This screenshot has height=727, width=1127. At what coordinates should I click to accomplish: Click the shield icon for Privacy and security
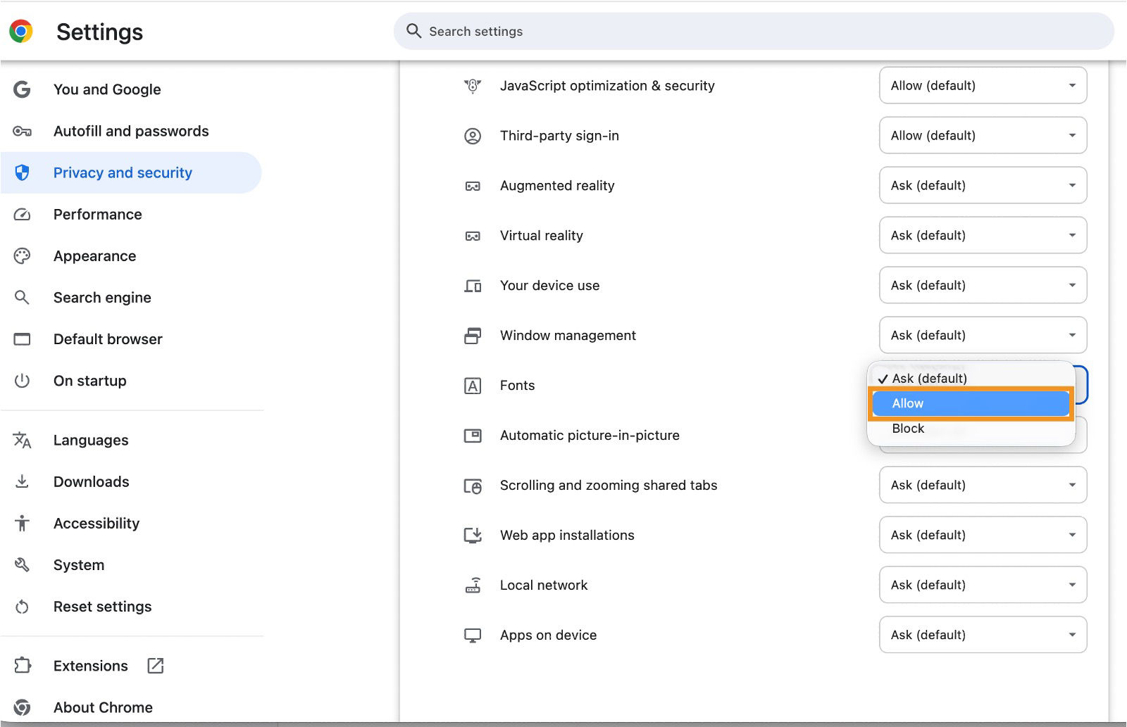[22, 172]
